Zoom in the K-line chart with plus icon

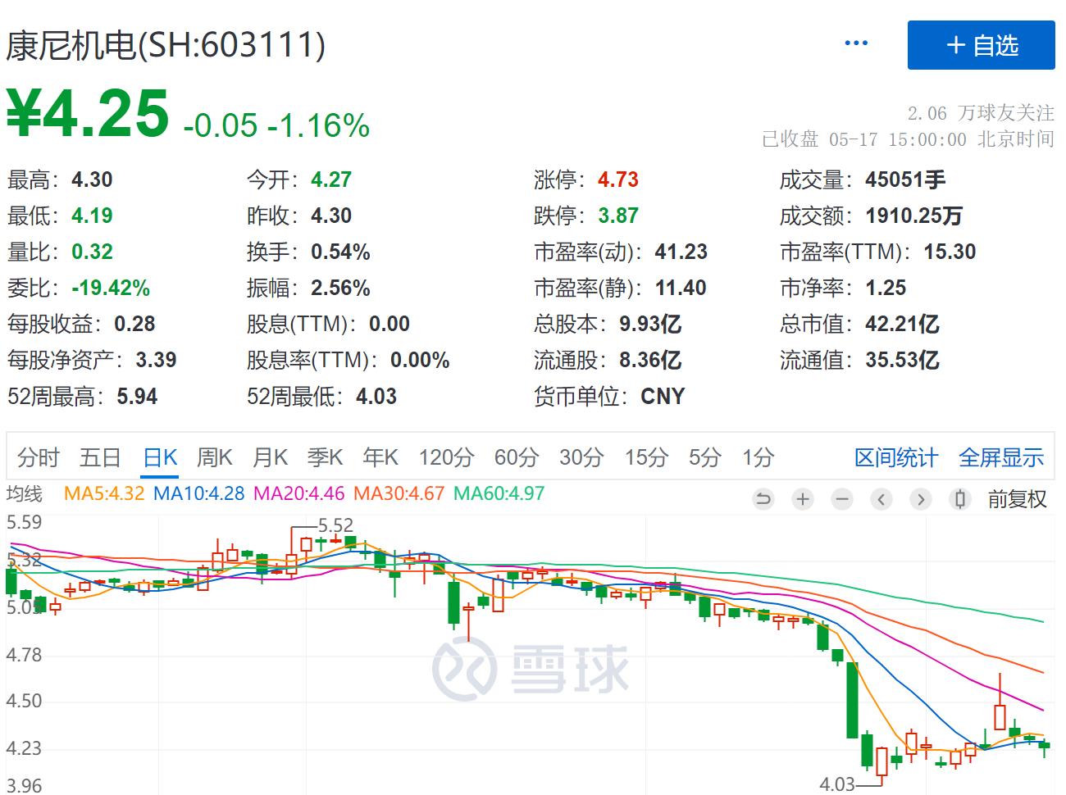click(x=803, y=499)
